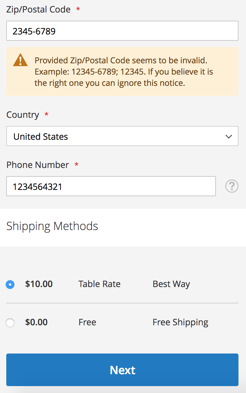Screen dimensions: 246x393
Task: Focus the Phone Number input field
Action: click(111, 186)
